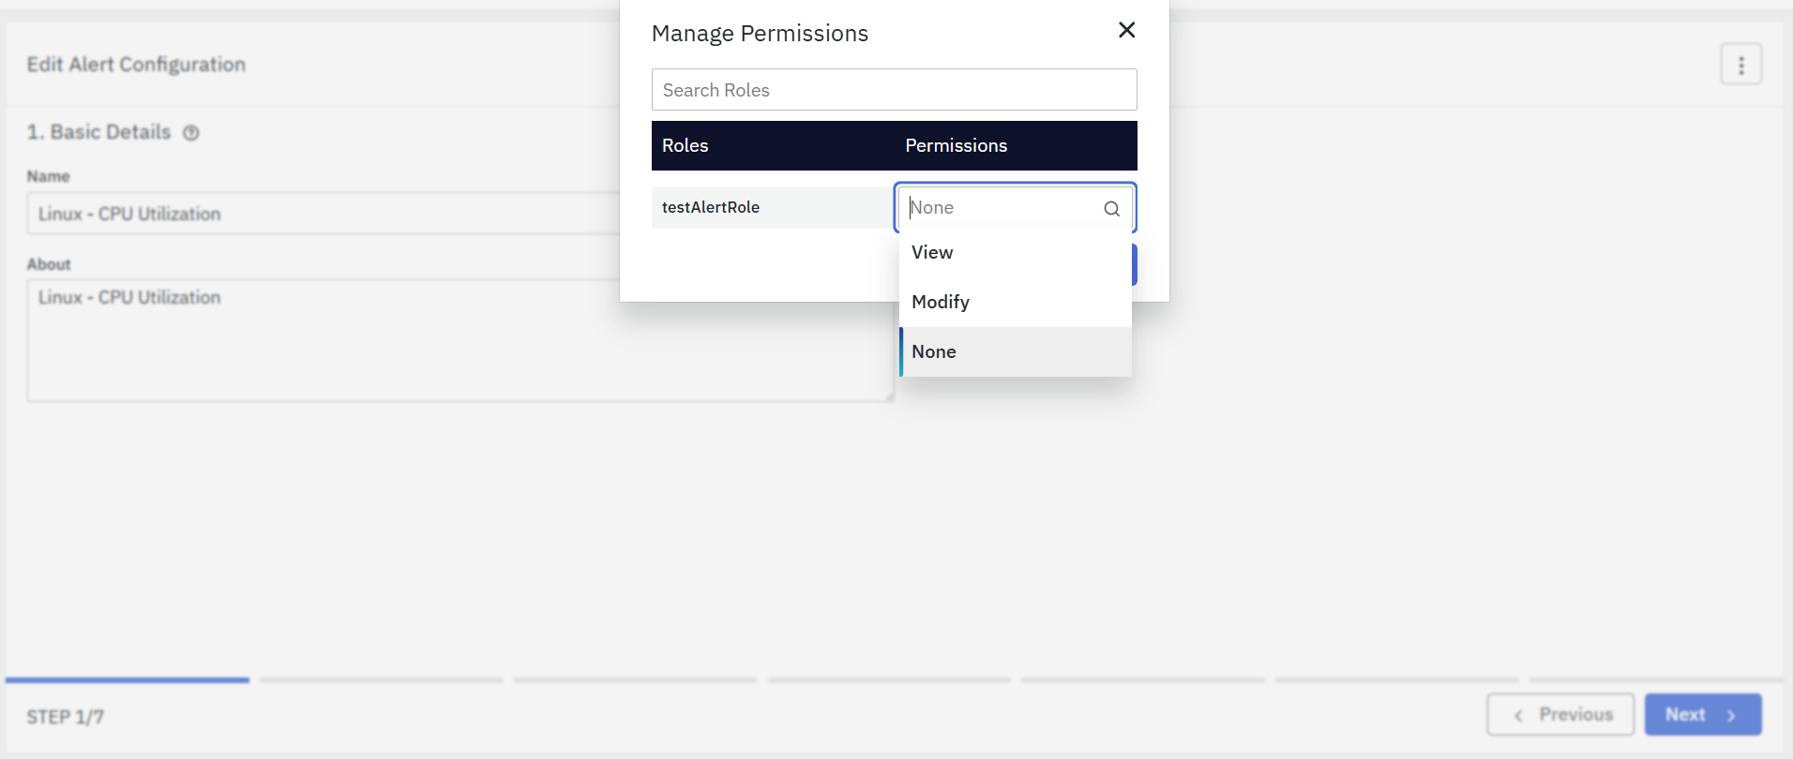The width and height of the screenshot is (1793, 759).
Task: Click the left chevron icon on Previous
Action: coord(1518,716)
